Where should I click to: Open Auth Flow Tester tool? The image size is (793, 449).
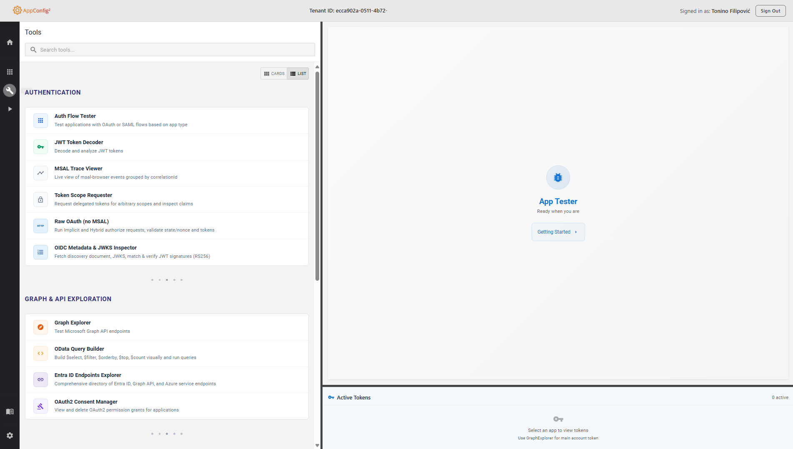pyautogui.click(x=167, y=120)
